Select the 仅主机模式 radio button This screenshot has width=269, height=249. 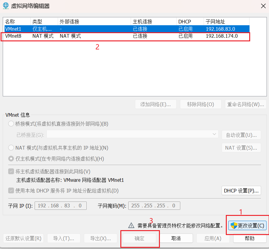11,159
